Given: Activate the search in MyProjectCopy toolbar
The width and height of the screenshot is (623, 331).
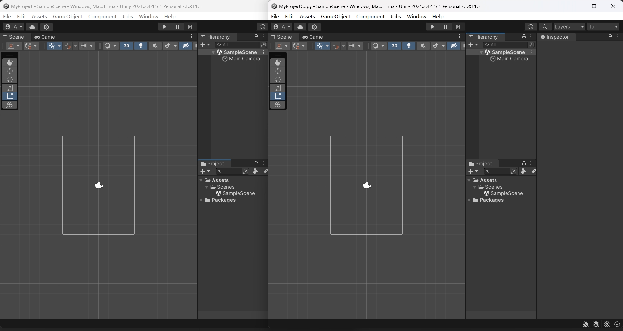Looking at the screenshot, I should tap(545, 27).
